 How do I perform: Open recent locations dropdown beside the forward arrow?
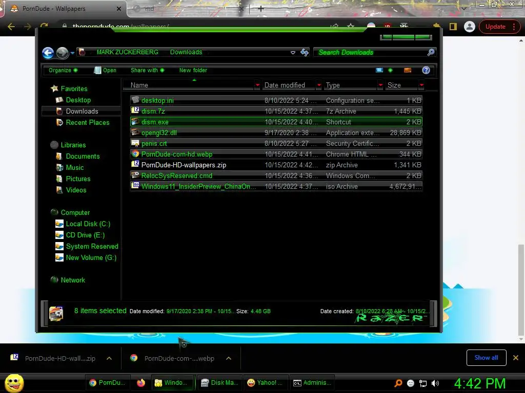click(x=72, y=53)
